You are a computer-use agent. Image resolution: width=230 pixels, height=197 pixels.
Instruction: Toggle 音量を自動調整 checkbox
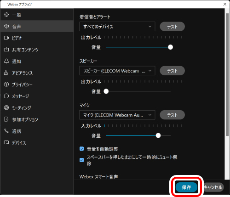pos(82,149)
